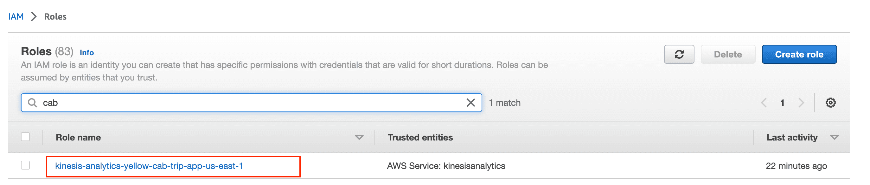Sort by Role name arrow
870x185 pixels.
tap(359, 137)
